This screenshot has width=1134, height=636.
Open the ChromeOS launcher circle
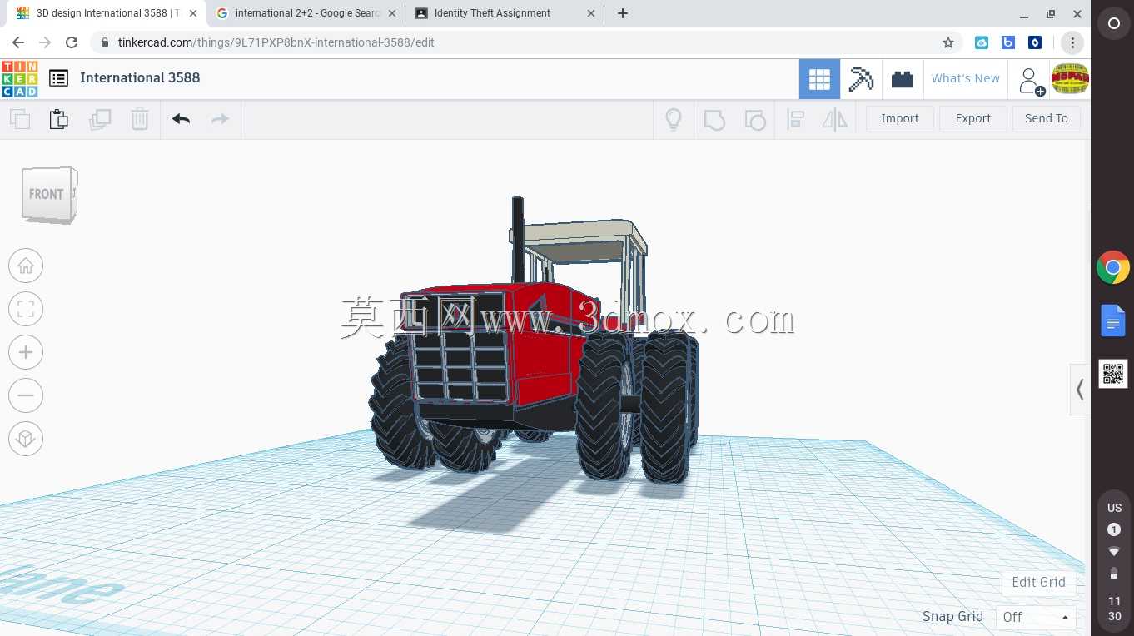[1113, 24]
